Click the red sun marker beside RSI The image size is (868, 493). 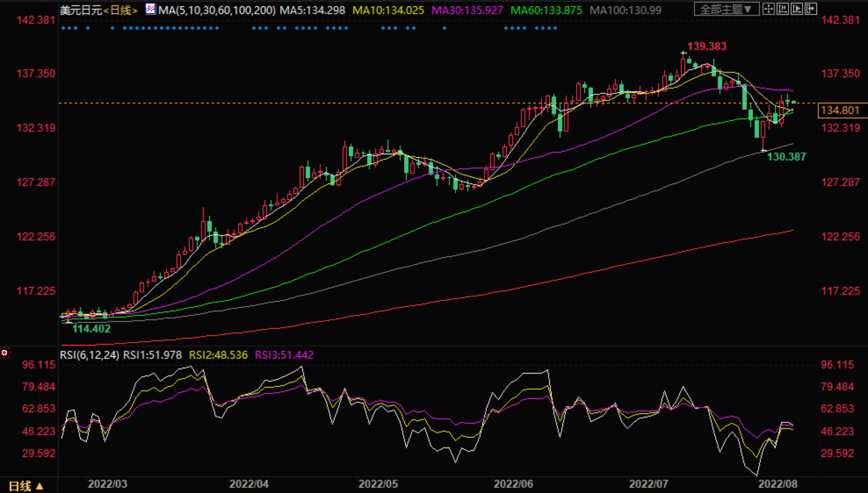click(x=5, y=353)
